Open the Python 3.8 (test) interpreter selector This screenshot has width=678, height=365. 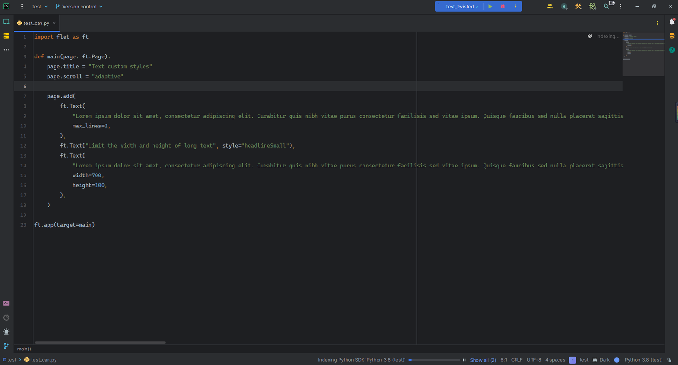point(643,360)
